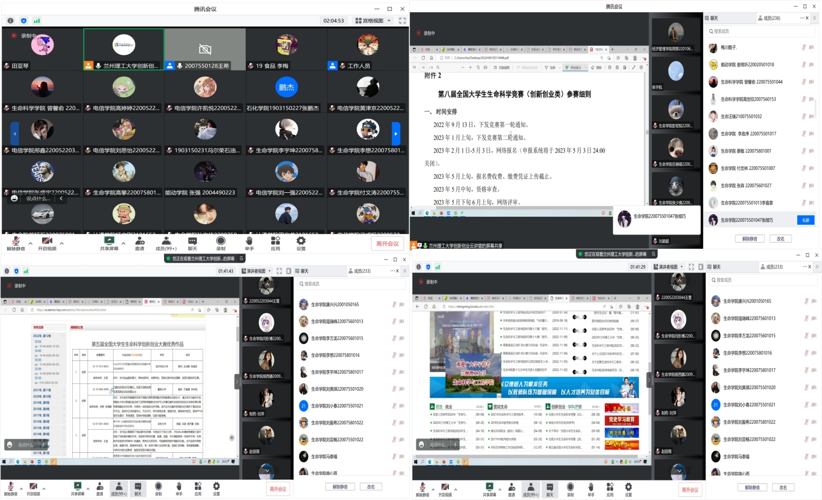
Task: Open 演讲者视图 dropdown in 01:41:43 meeting window
Action: 256,271
